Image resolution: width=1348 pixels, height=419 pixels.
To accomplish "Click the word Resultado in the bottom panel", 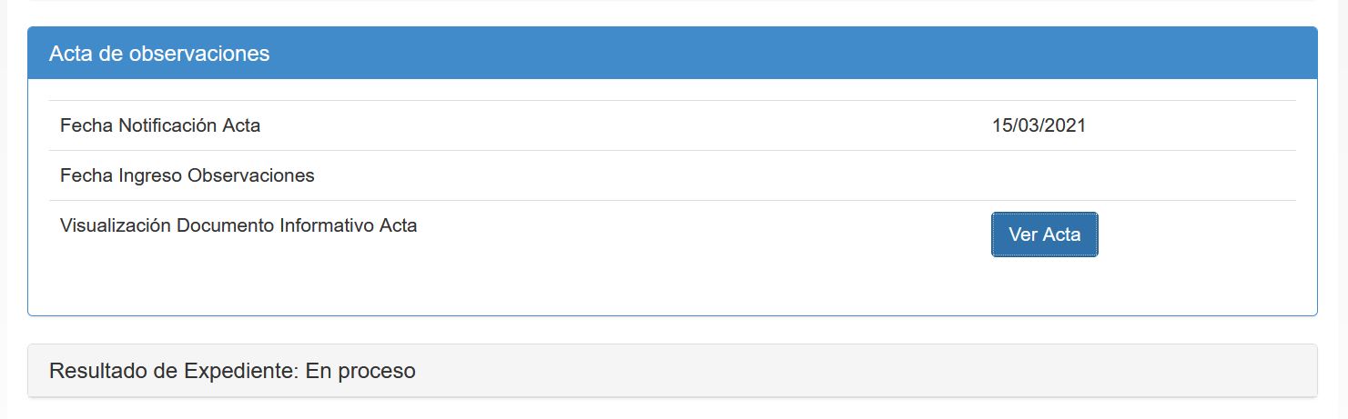I will [101, 371].
